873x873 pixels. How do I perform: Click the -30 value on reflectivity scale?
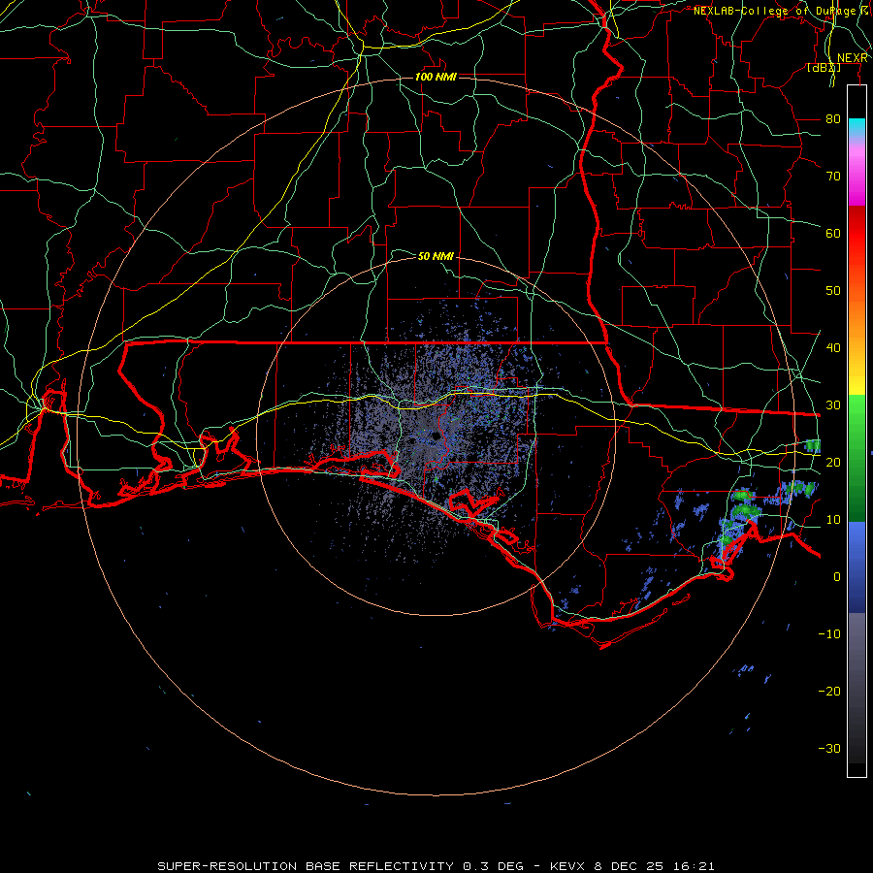(x=829, y=748)
